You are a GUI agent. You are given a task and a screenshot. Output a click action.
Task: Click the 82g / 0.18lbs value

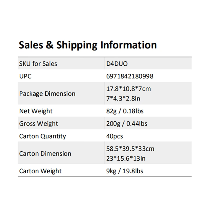coord(125,111)
